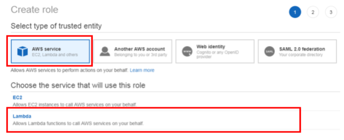
Task: Click the person icon for Another AWS account
Action: point(105,51)
